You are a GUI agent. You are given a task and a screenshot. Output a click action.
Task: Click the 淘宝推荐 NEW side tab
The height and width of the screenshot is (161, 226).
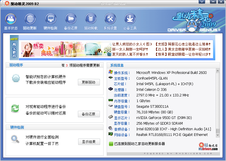(x=14, y=48)
